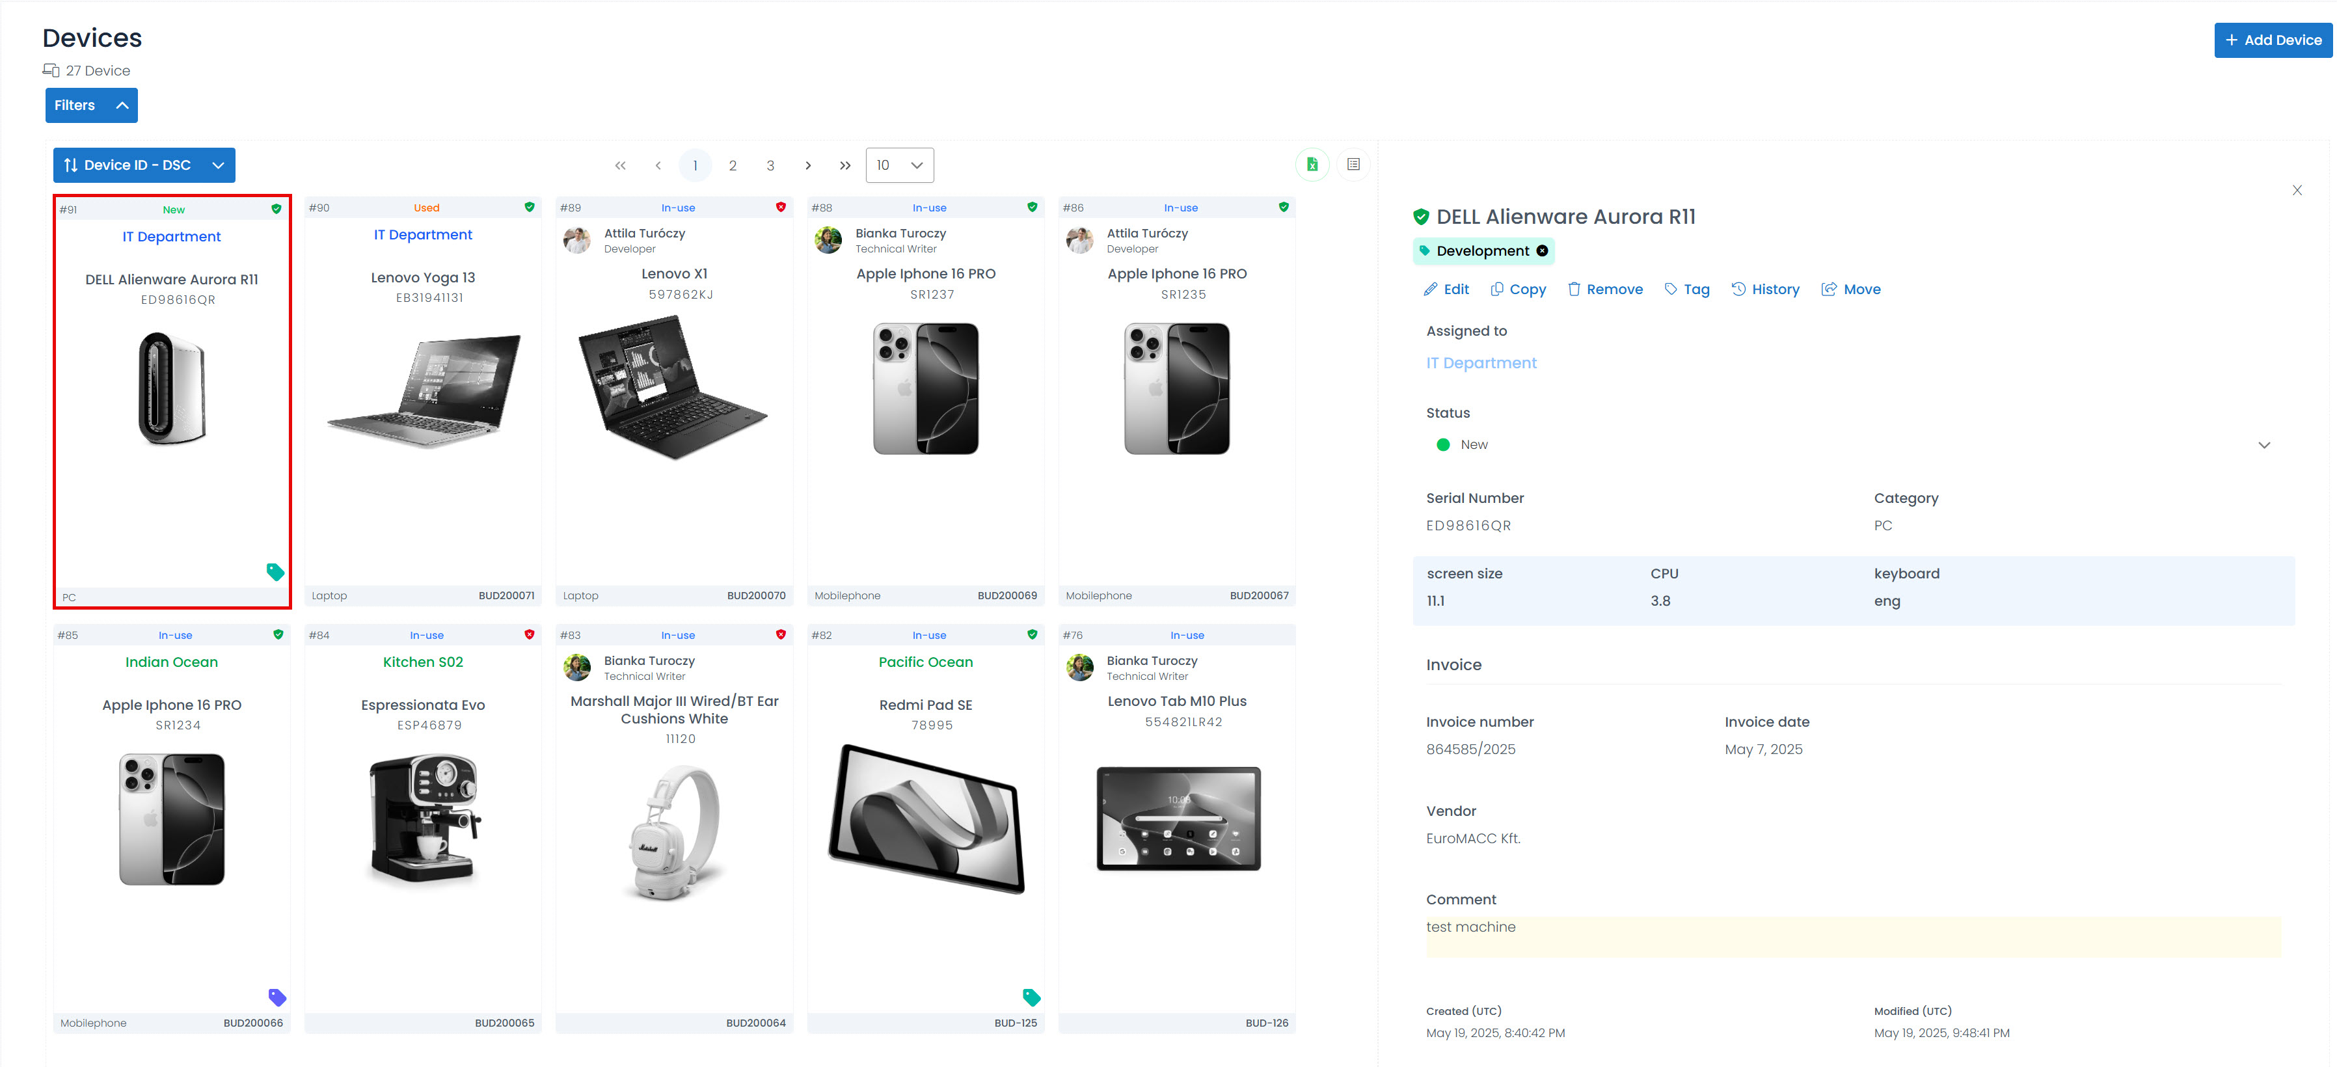Click green shield icon on card #88
This screenshot has height=1067, width=2337.
[x=1031, y=207]
